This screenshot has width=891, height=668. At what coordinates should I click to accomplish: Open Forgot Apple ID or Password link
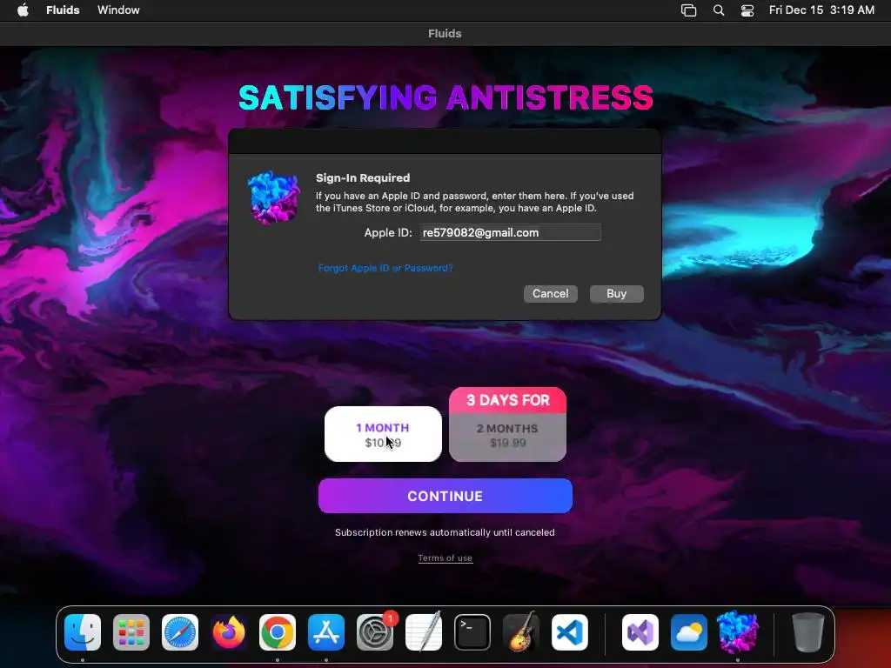[385, 268]
